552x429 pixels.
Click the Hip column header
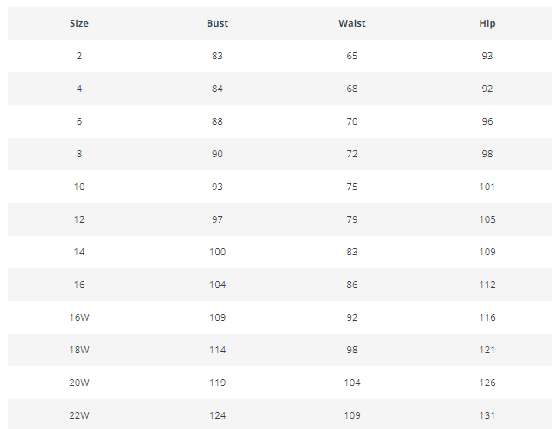[x=487, y=23]
